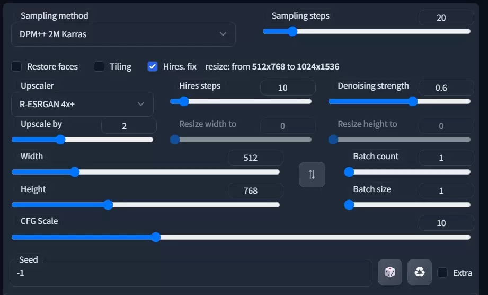
Task: Click the recycle reuse seed icon
Action: (420, 272)
